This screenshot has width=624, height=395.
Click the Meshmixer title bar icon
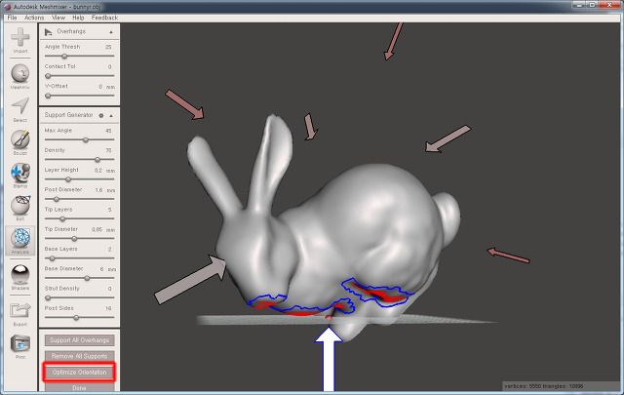click(7, 7)
